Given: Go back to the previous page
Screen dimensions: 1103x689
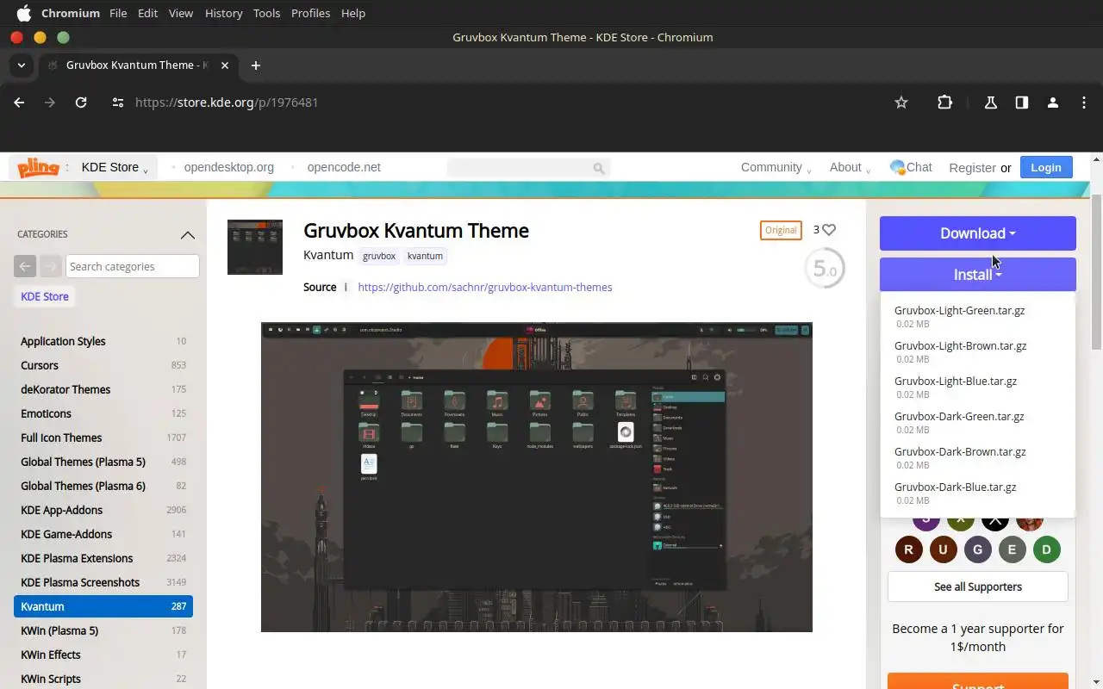Looking at the screenshot, I should 19,102.
